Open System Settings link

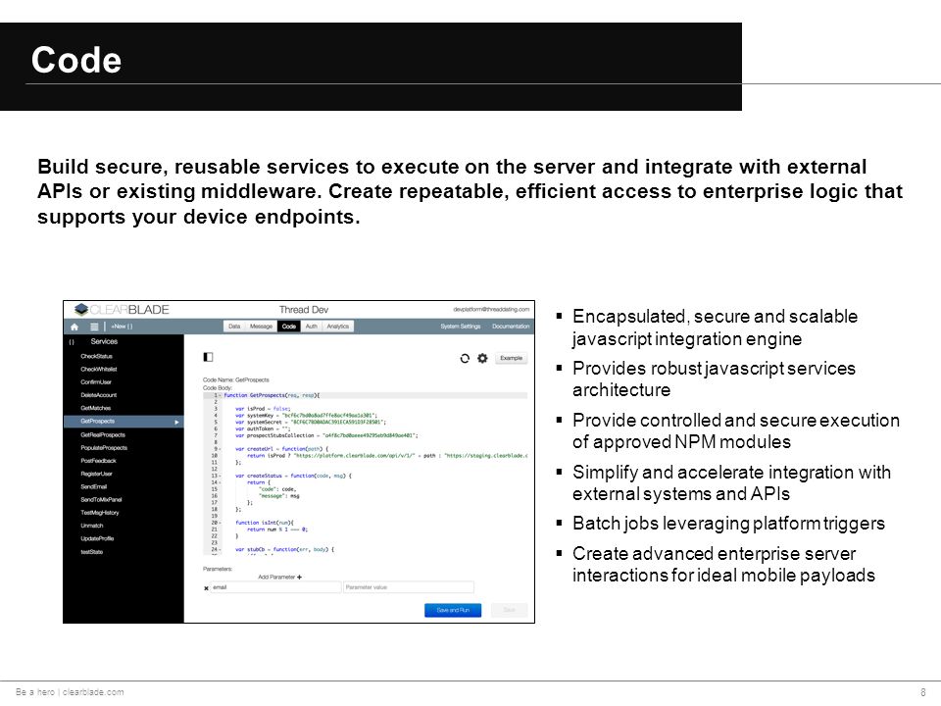(461, 327)
